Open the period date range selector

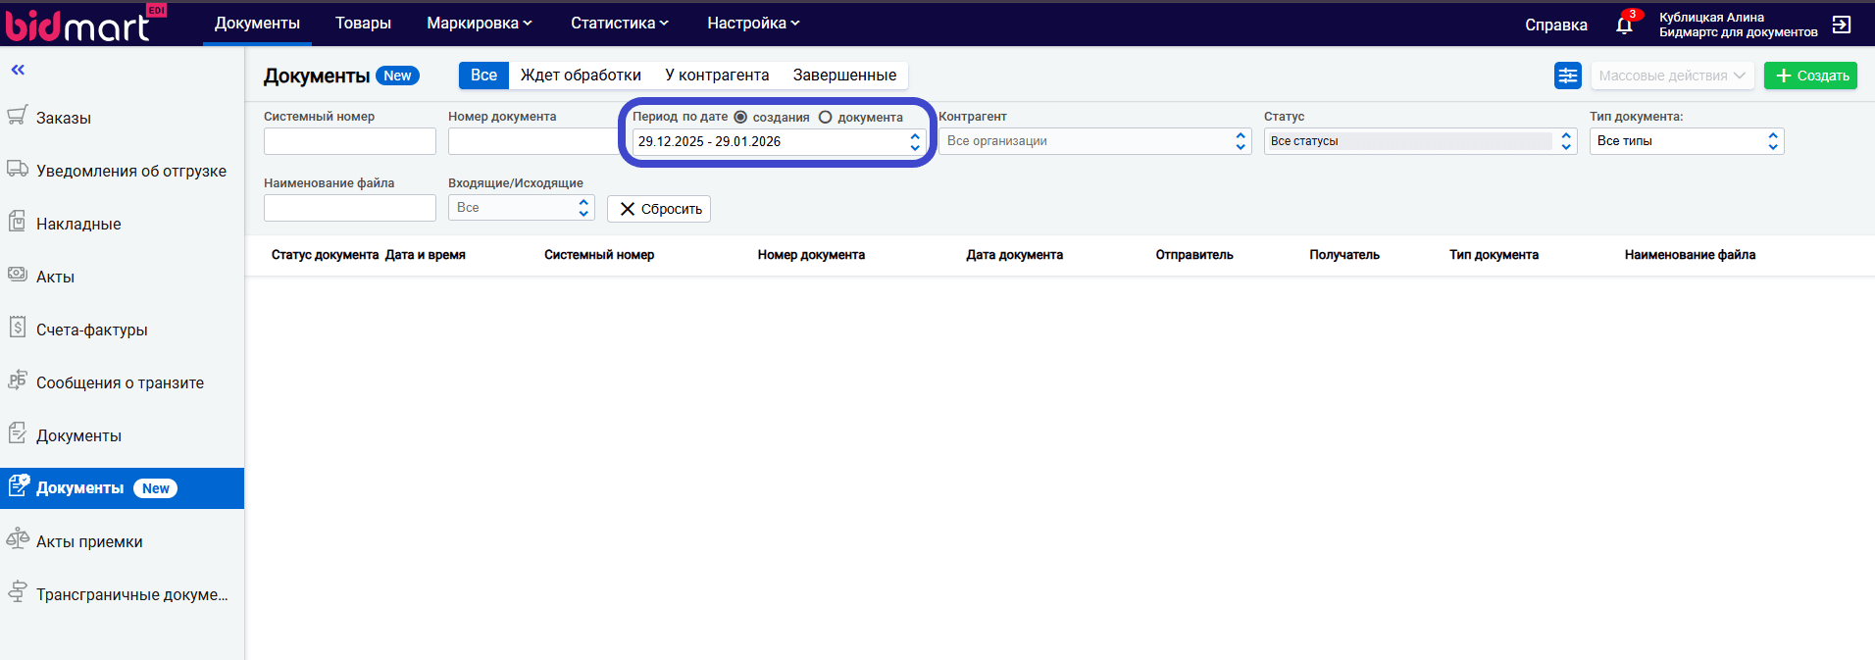coord(780,141)
